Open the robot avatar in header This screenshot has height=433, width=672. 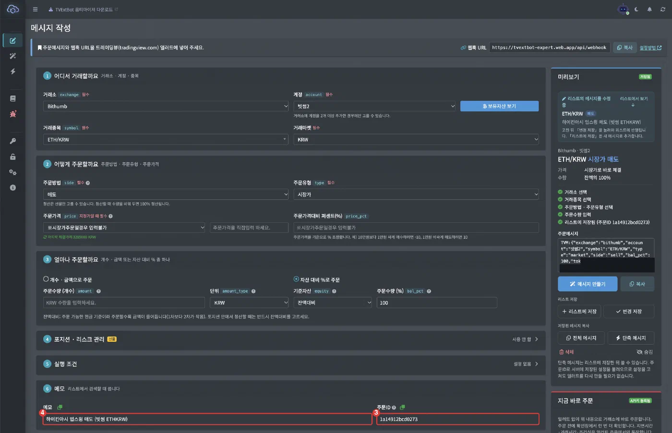click(623, 9)
